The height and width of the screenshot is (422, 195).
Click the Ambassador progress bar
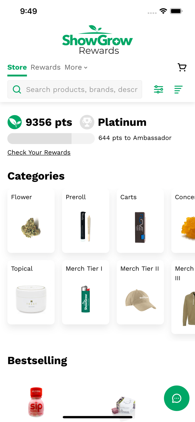(x=51, y=138)
